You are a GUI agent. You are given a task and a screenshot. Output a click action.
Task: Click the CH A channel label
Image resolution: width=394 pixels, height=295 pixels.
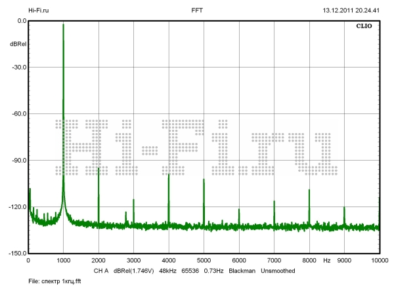pyautogui.click(x=100, y=270)
